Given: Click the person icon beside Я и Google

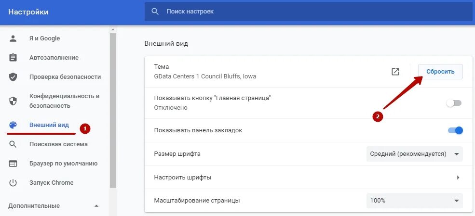Looking at the screenshot, I should coord(13,38).
